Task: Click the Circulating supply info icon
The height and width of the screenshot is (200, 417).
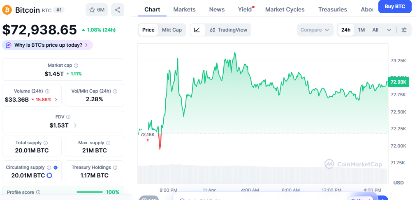Action: [49, 168]
